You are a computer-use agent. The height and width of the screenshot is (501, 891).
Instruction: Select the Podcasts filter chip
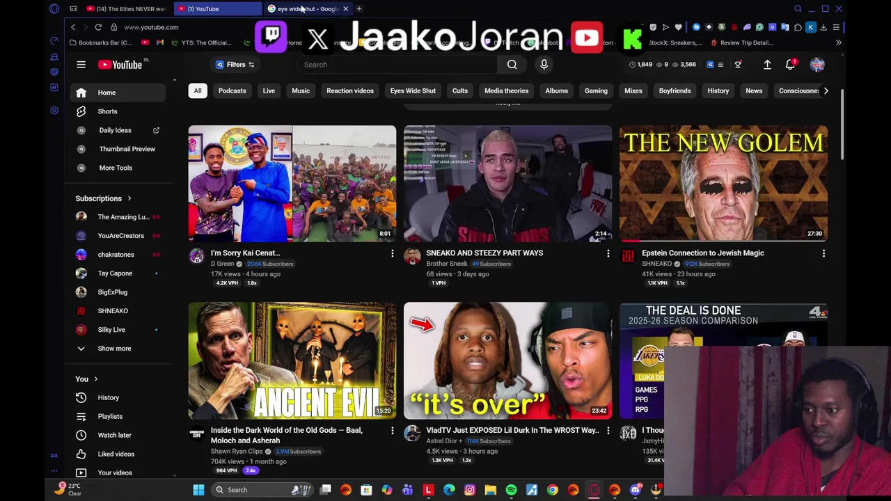(x=232, y=90)
